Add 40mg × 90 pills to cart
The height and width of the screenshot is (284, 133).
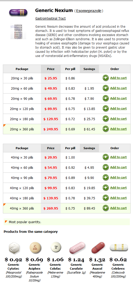click(x=118, y=177)
